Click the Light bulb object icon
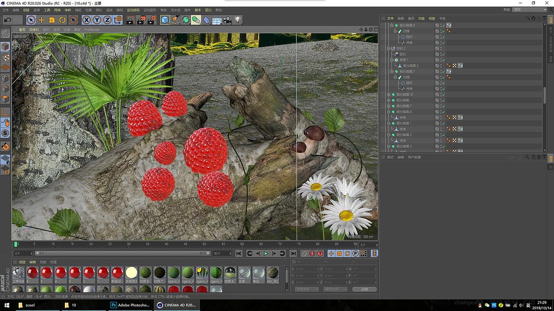 pos(238,20)
